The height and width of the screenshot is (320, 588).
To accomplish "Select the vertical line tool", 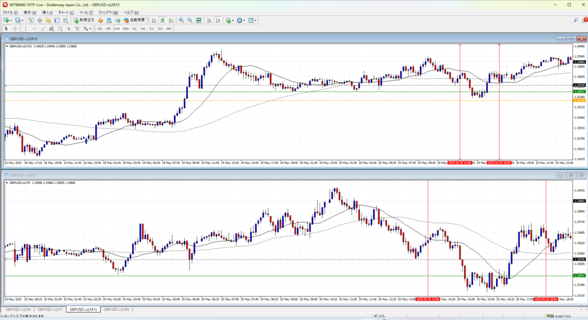I will pos(26,28).
